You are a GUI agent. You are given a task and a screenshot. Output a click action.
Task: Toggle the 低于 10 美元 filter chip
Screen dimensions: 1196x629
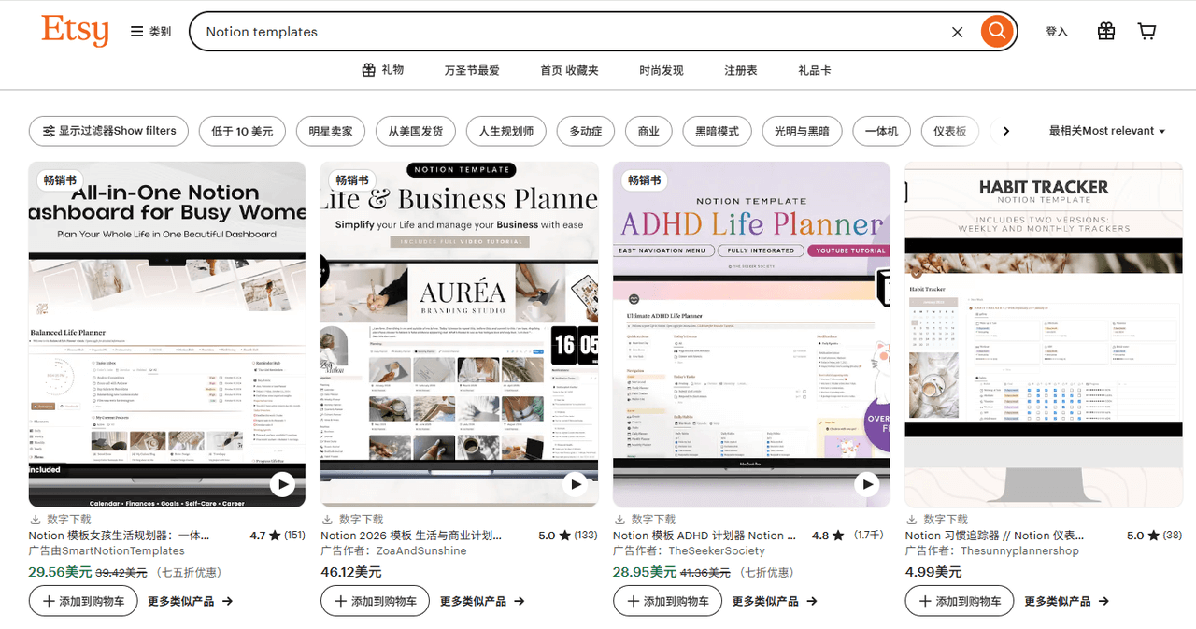click(x=242, y=131)
